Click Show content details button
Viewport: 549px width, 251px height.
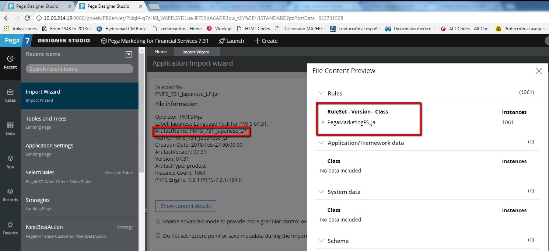click(x=186, y=206)
